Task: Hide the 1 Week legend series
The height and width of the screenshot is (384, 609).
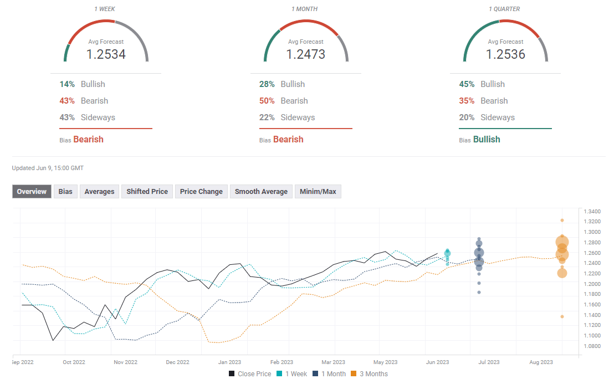Action: click(x=296, y=374)
